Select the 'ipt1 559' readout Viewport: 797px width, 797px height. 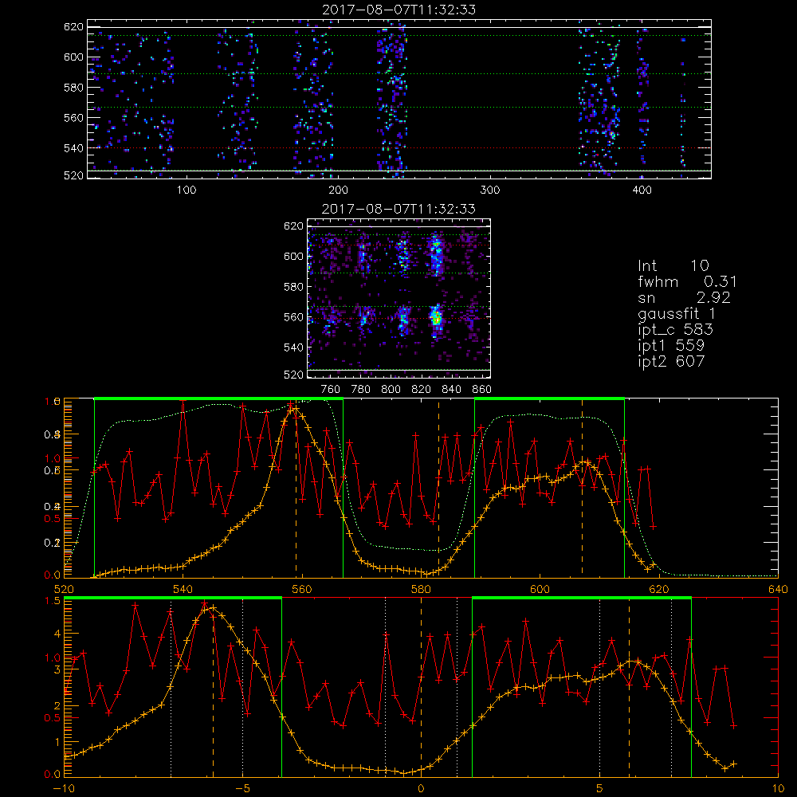671,346
